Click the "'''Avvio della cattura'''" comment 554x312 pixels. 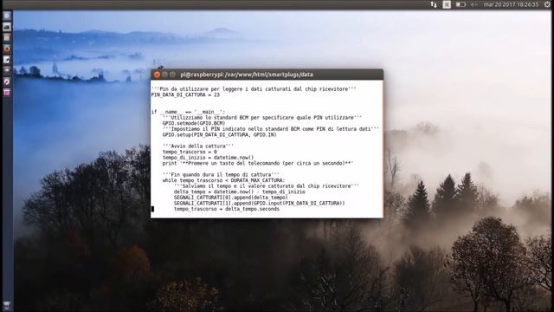(198, 146)
